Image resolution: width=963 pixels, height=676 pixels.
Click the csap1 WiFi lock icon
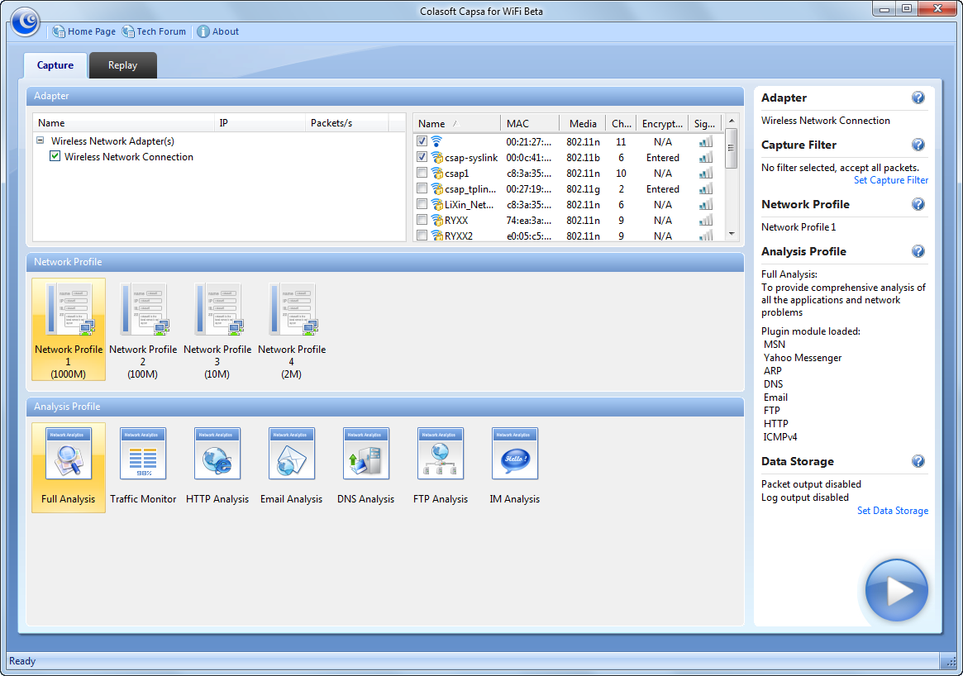436,174
